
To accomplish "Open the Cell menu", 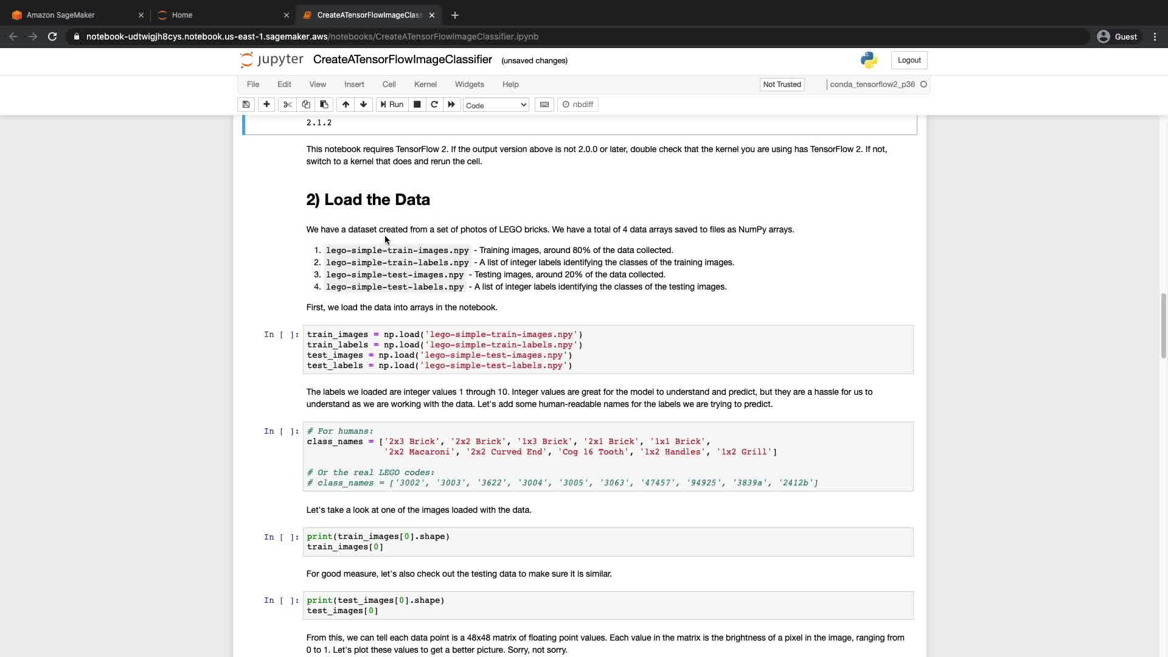I will 389,85.
